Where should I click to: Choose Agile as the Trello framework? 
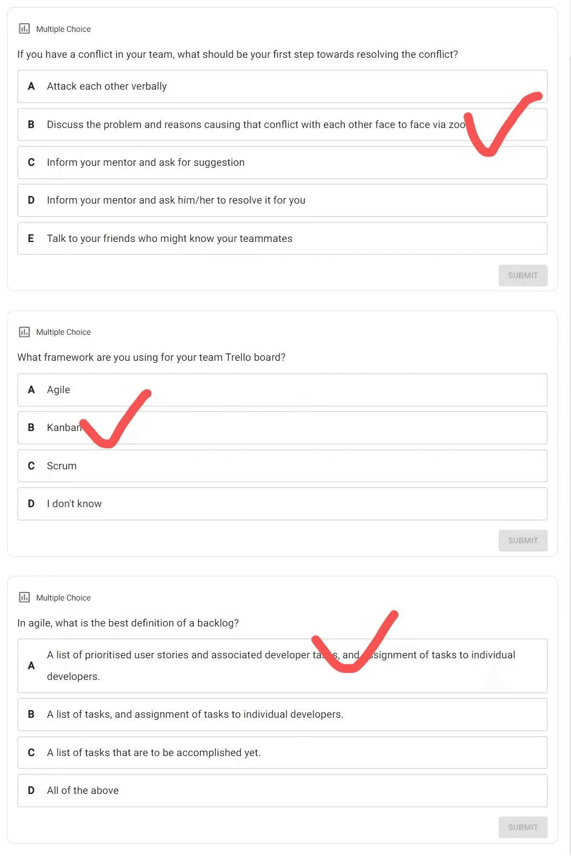pos(282,390)
